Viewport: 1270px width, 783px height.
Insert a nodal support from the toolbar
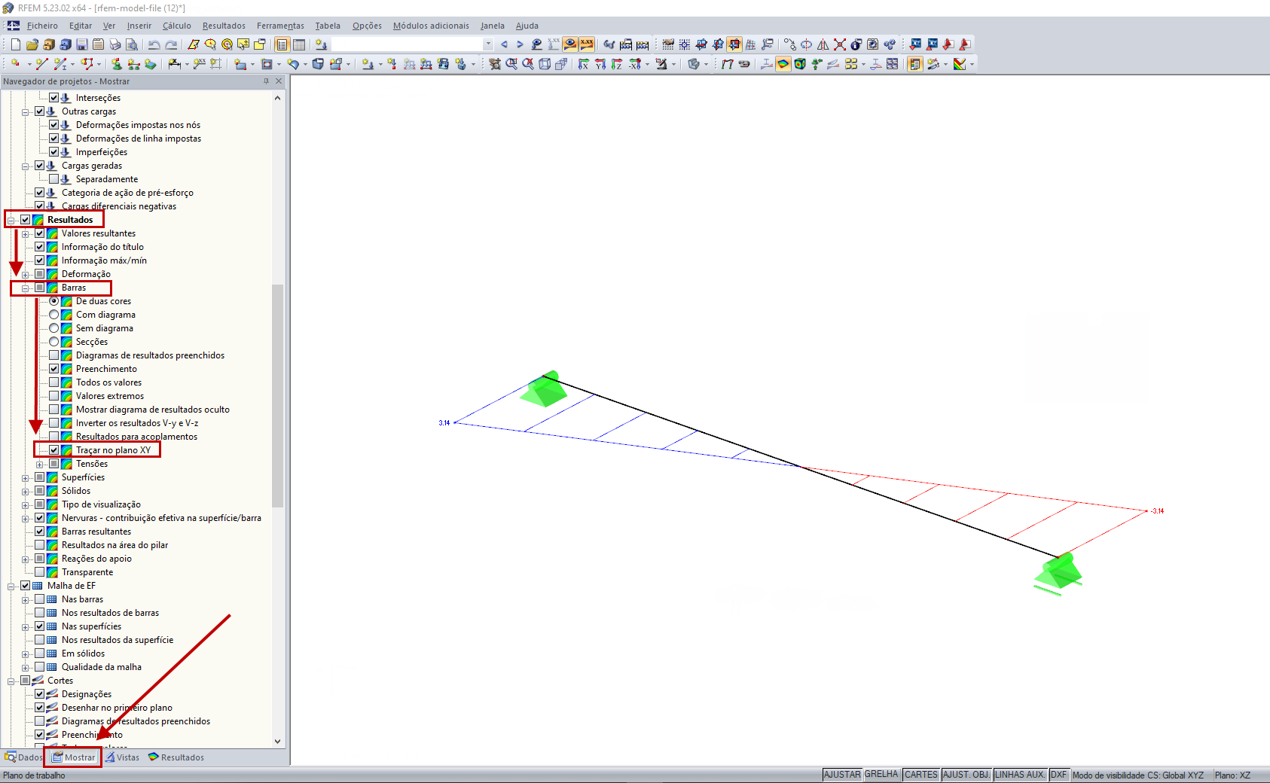[117, 64]
